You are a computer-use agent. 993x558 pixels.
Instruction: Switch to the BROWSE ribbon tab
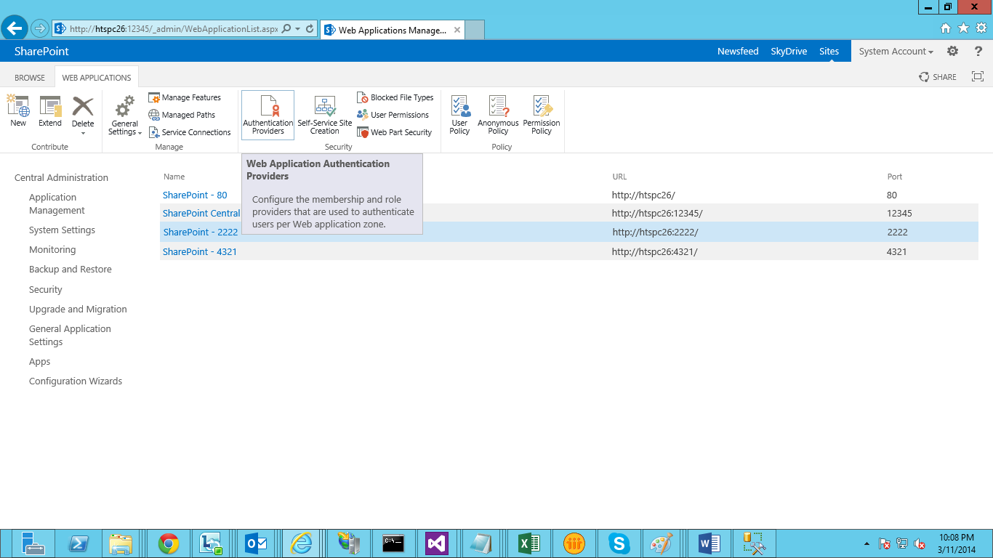pyautogui.click(x=30, y=78)
